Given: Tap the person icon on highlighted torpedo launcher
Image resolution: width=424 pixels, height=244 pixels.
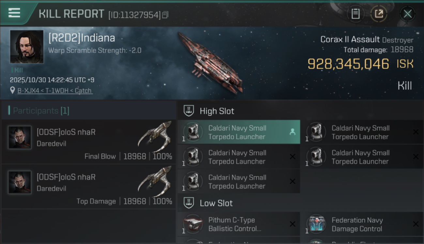Looking at the screenshot, I should [292, 132].
